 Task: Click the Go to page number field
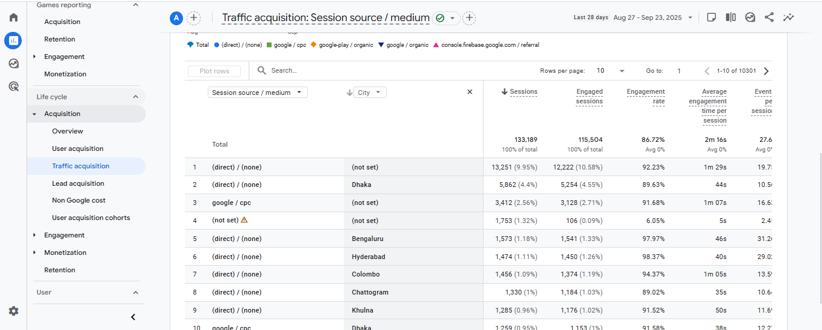click(x=679, y=71)
